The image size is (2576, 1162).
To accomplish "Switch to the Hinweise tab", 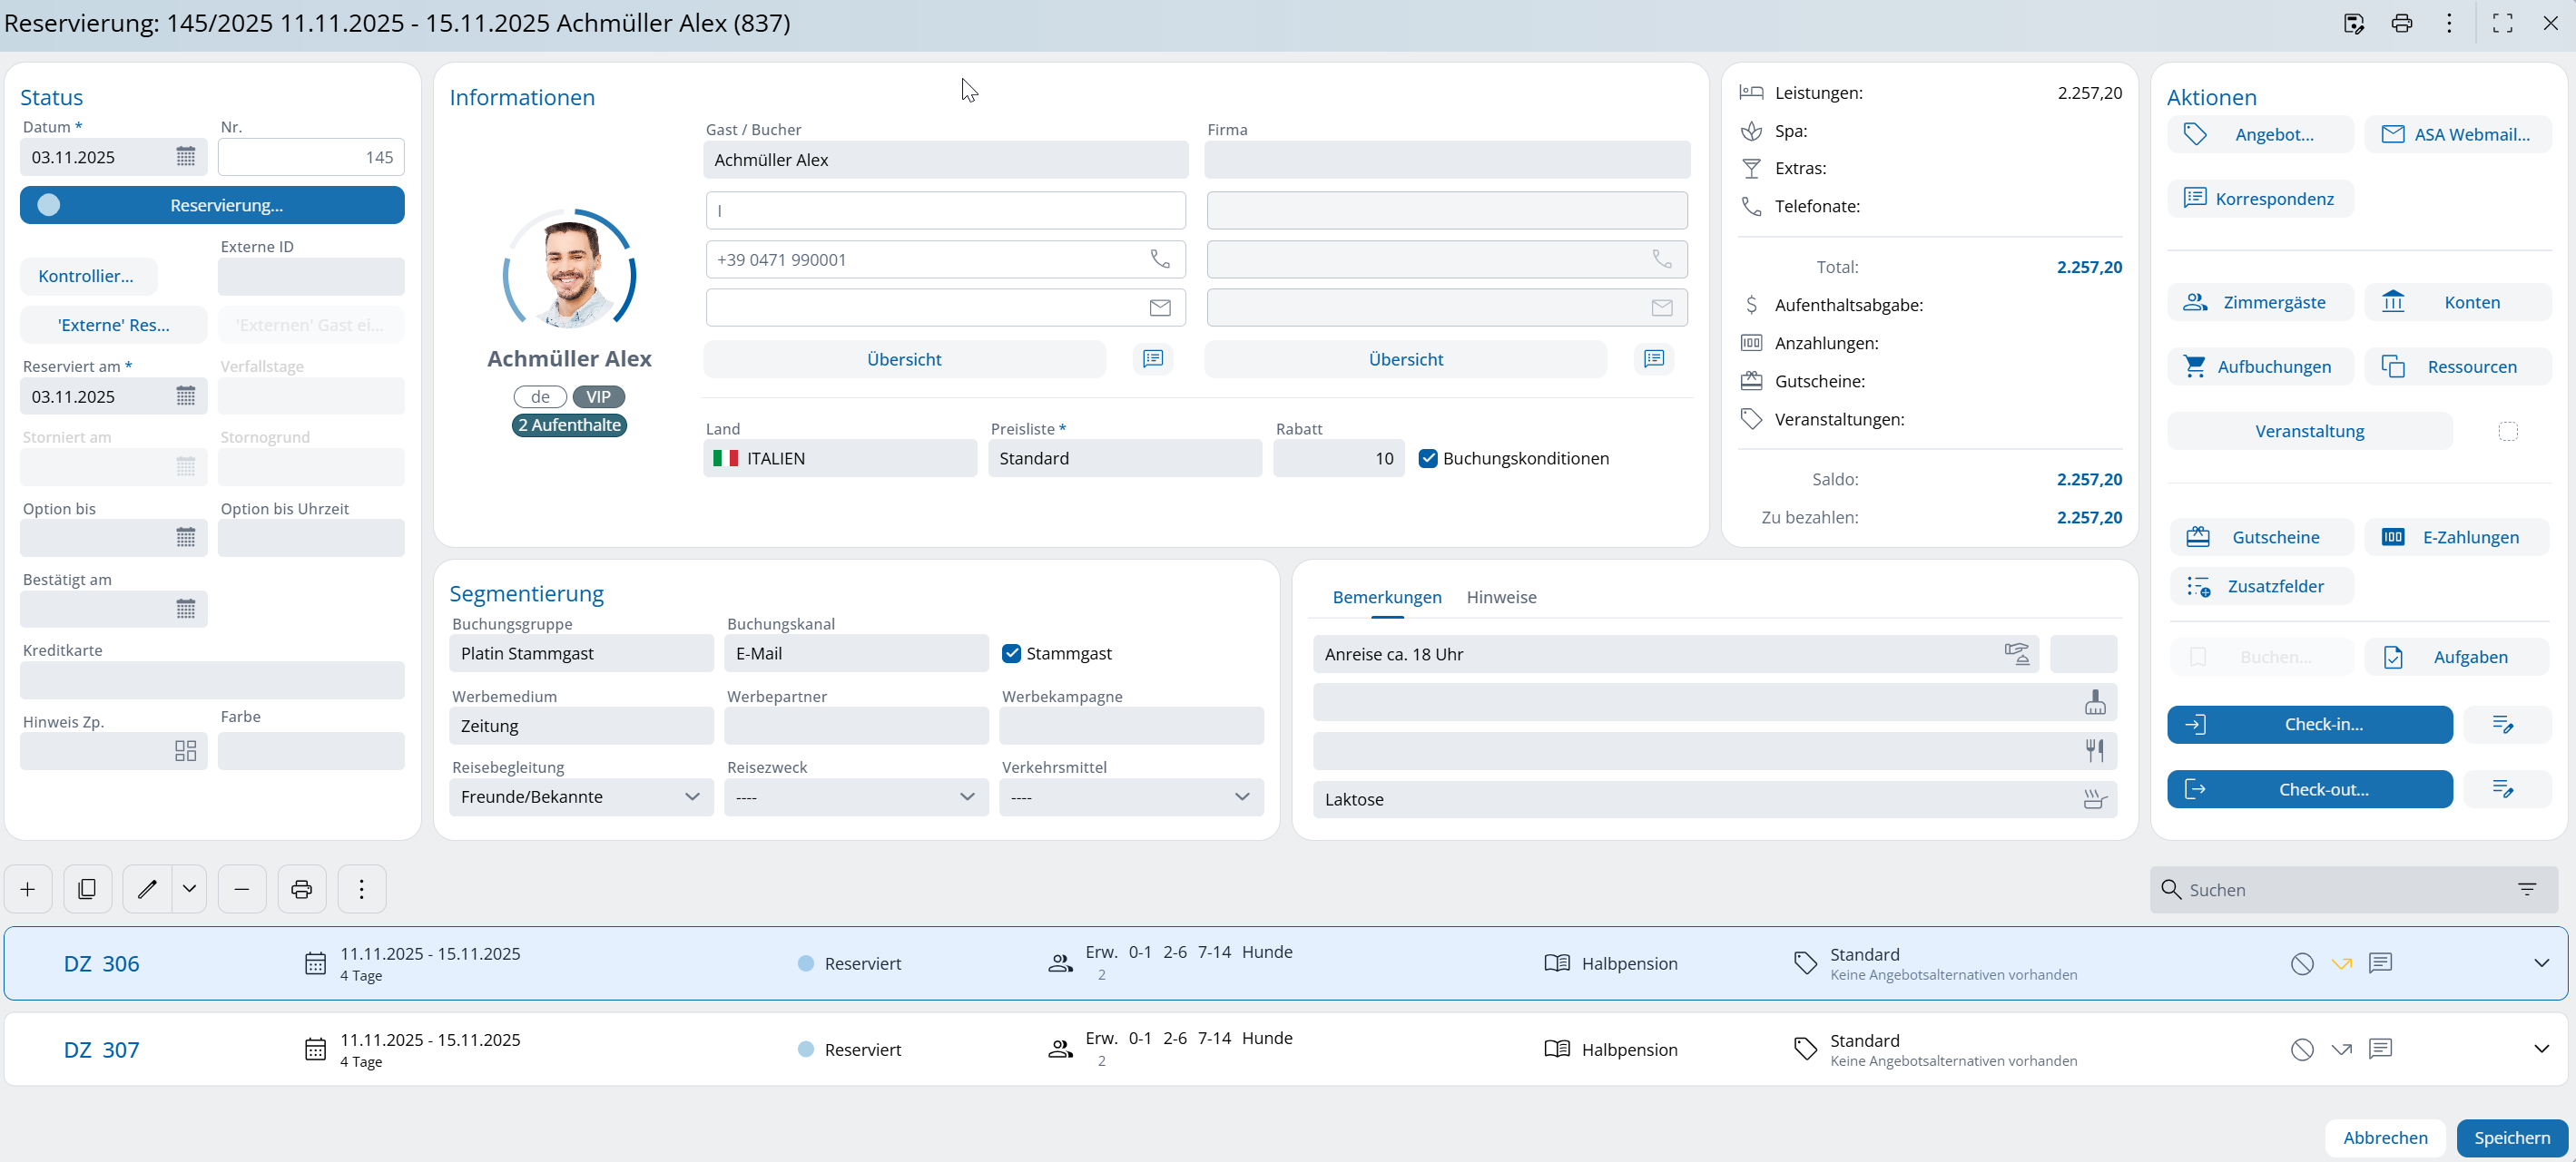I will 1501,597.
